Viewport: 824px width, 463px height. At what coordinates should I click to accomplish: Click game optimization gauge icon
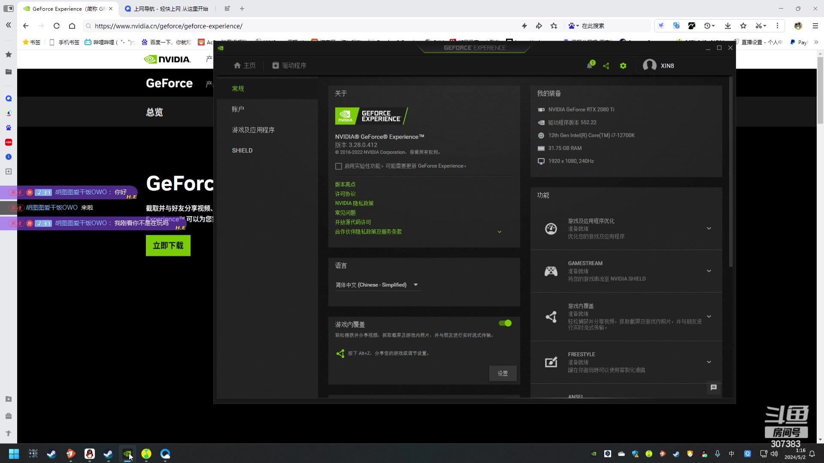tap(551, 228)
